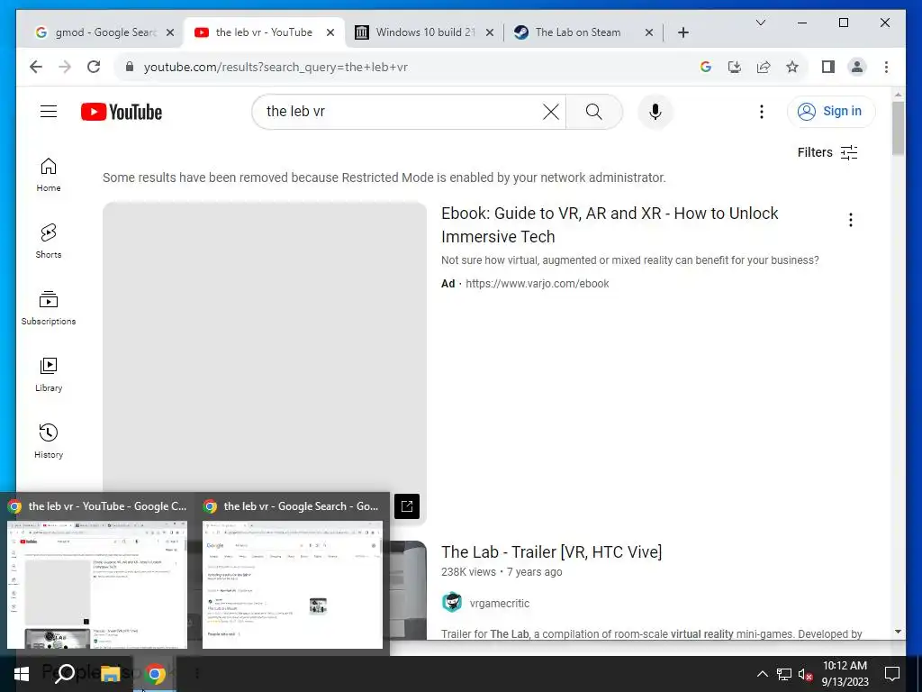Click into the YouTube search field

[x=402, y=111]
